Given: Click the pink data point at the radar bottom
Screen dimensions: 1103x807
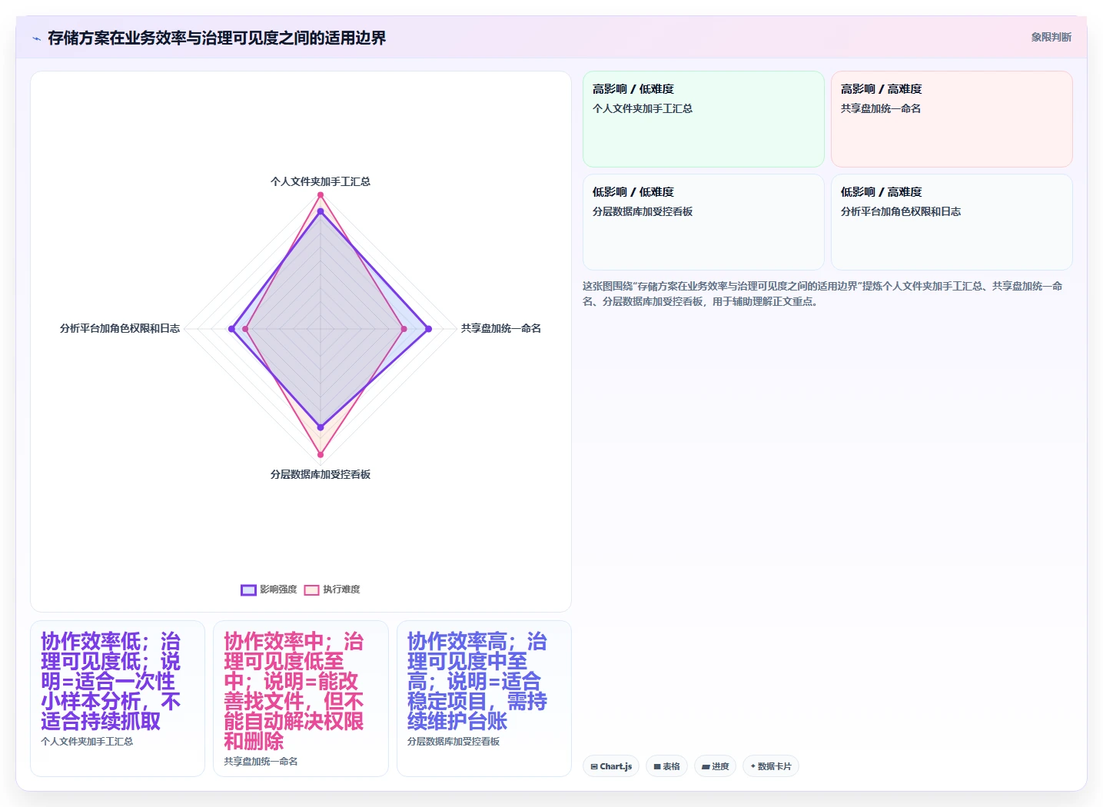Looking at the screenshot, I should 321,454.
